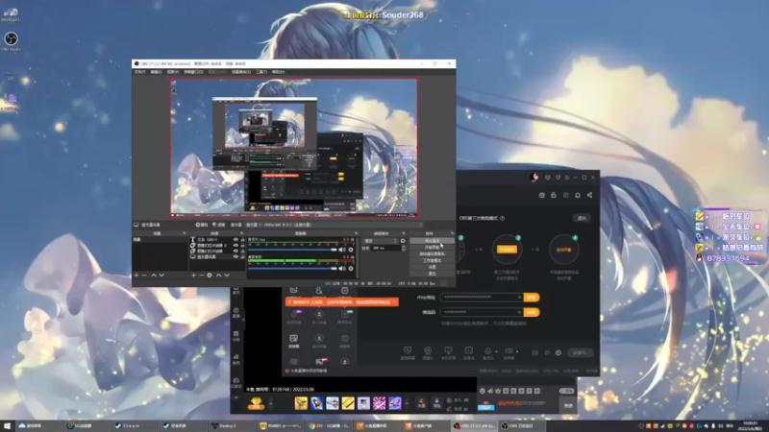Expand the gift bar right arrow
The width and height of the screenshot is (769, 432).
[407, 403]
